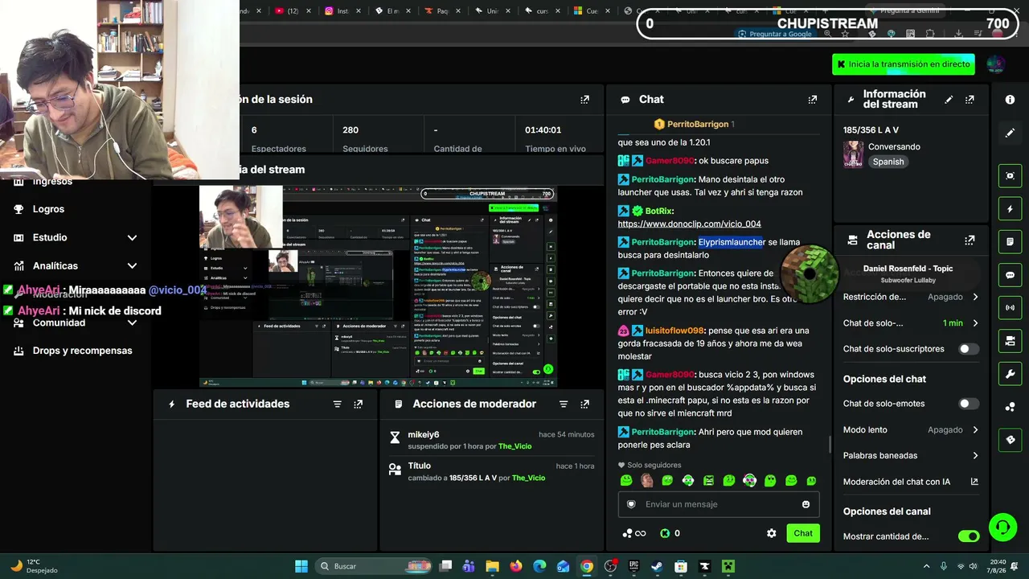Click the Windows Start button
1029x579 pixels.
(301, 566)
